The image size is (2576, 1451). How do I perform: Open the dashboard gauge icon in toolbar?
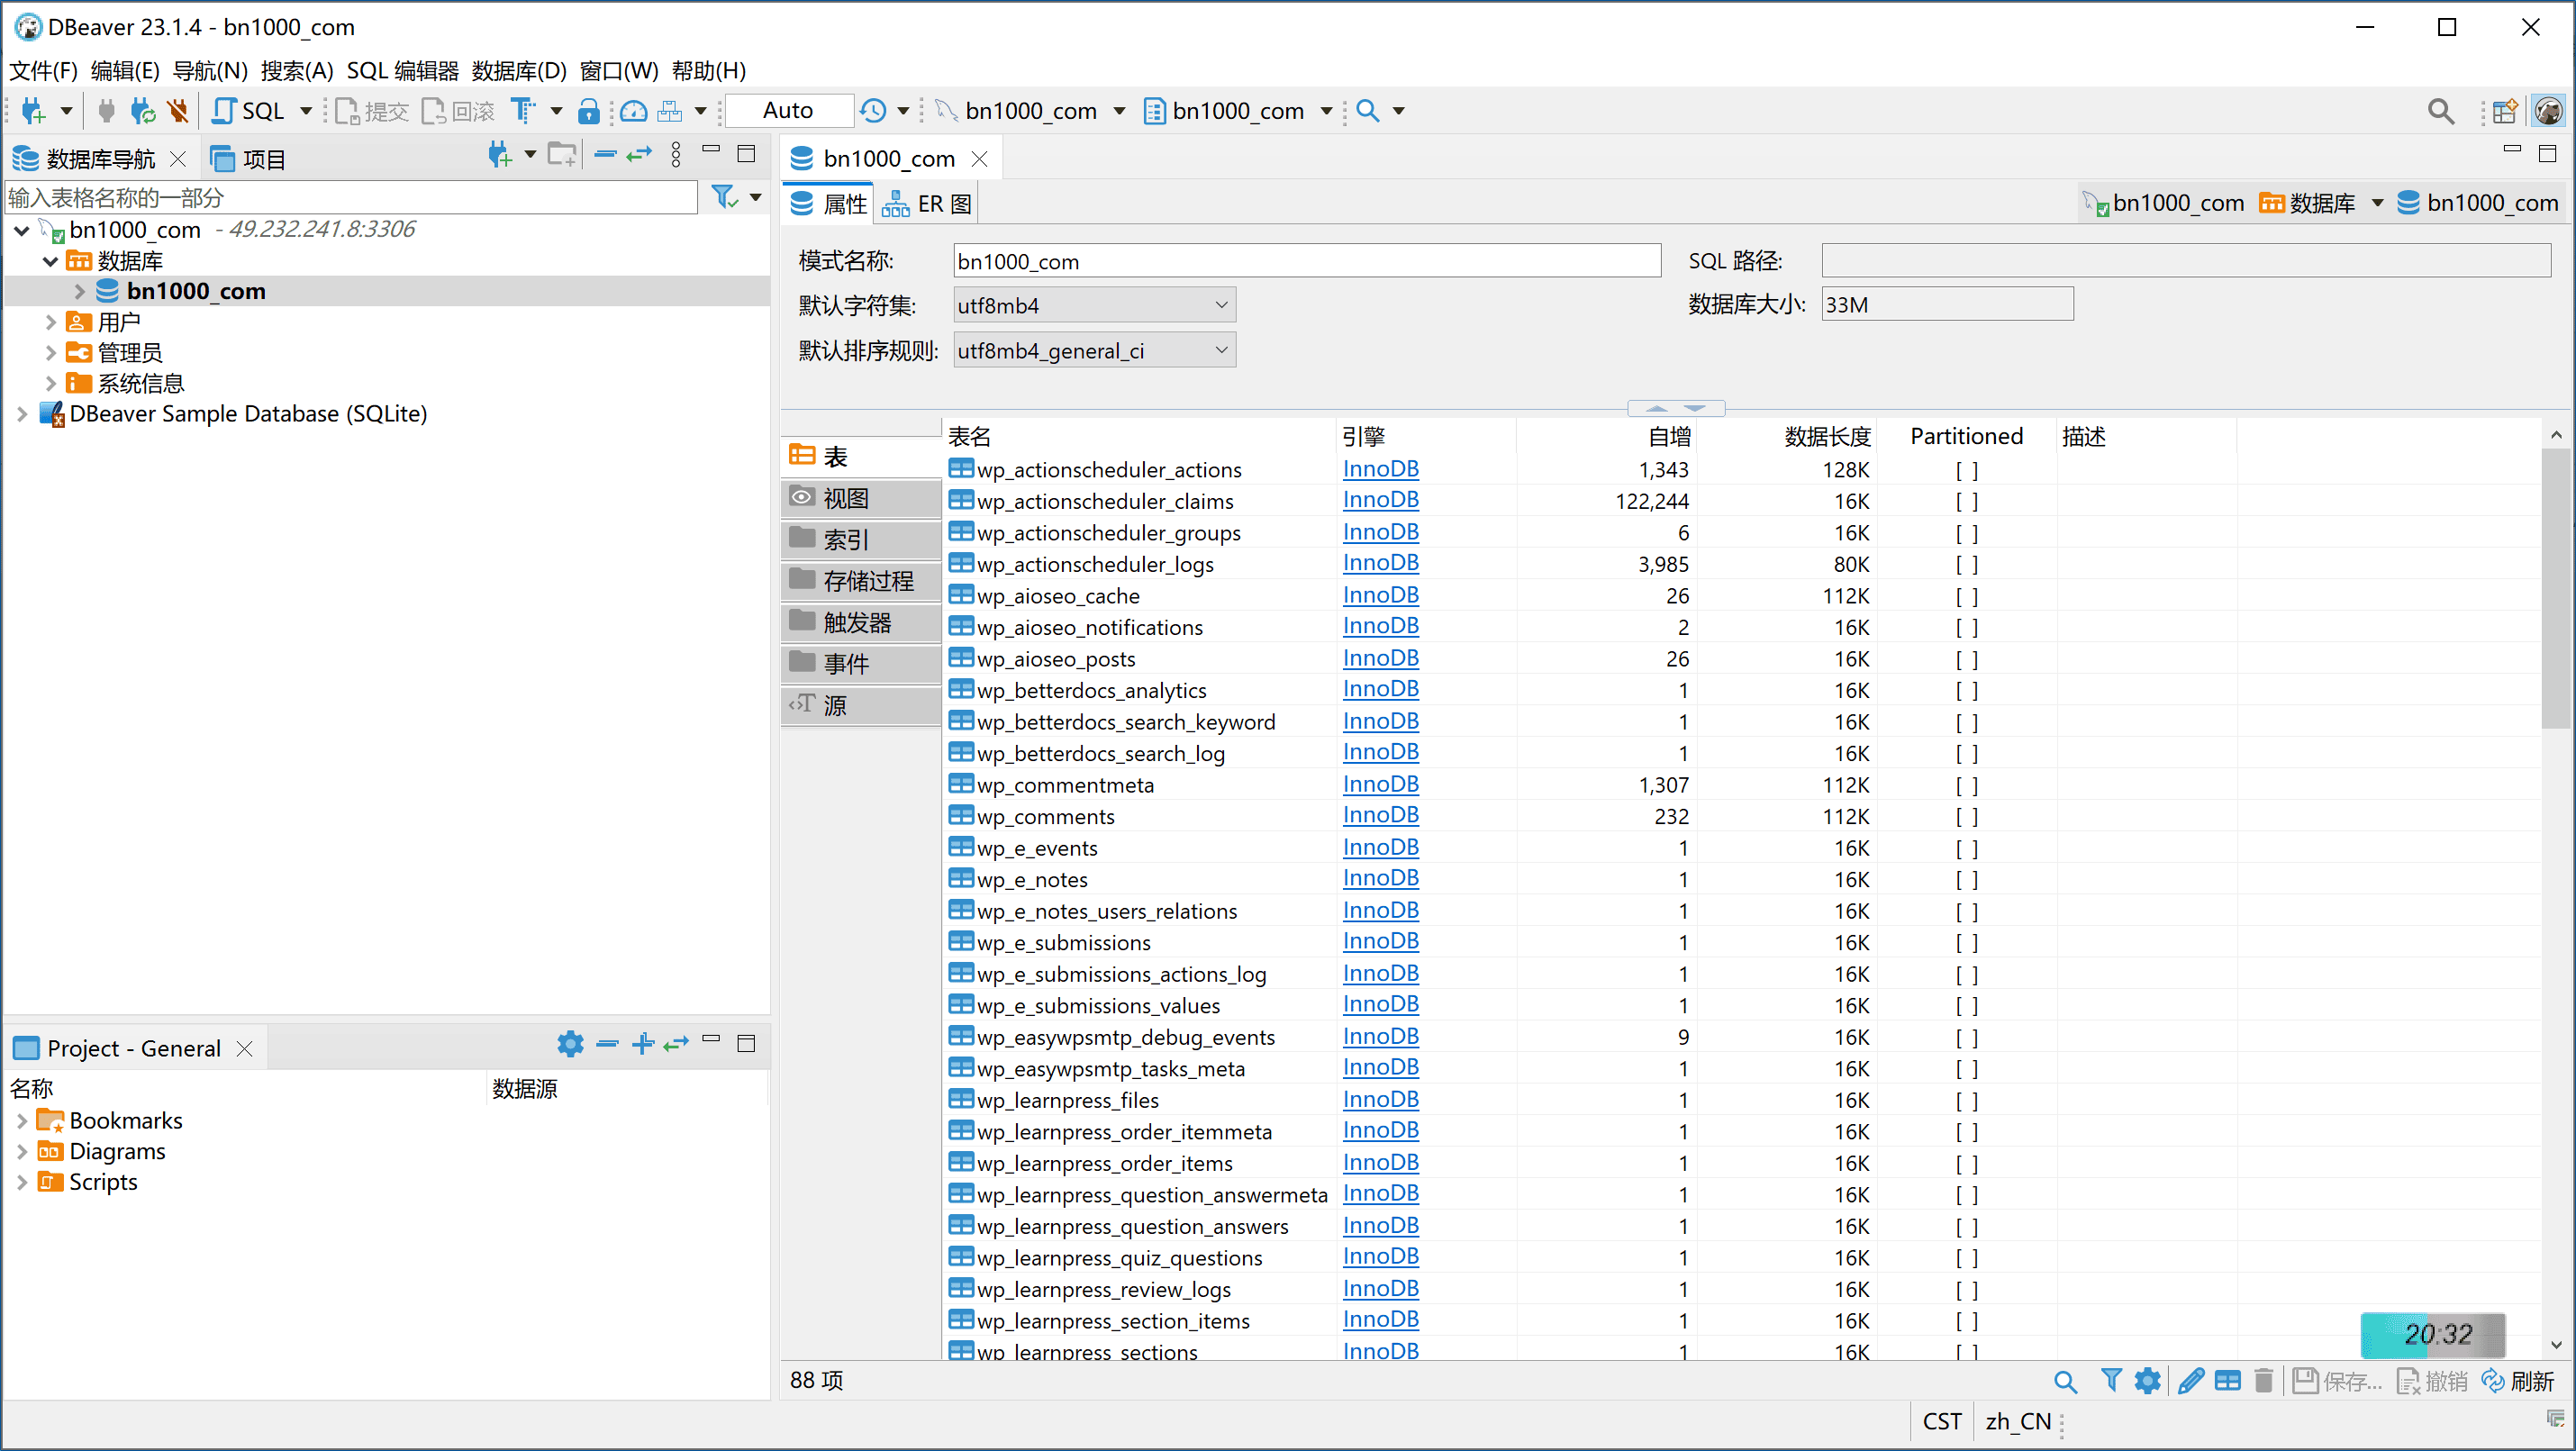pyautogui.click(x=634, y=111)
